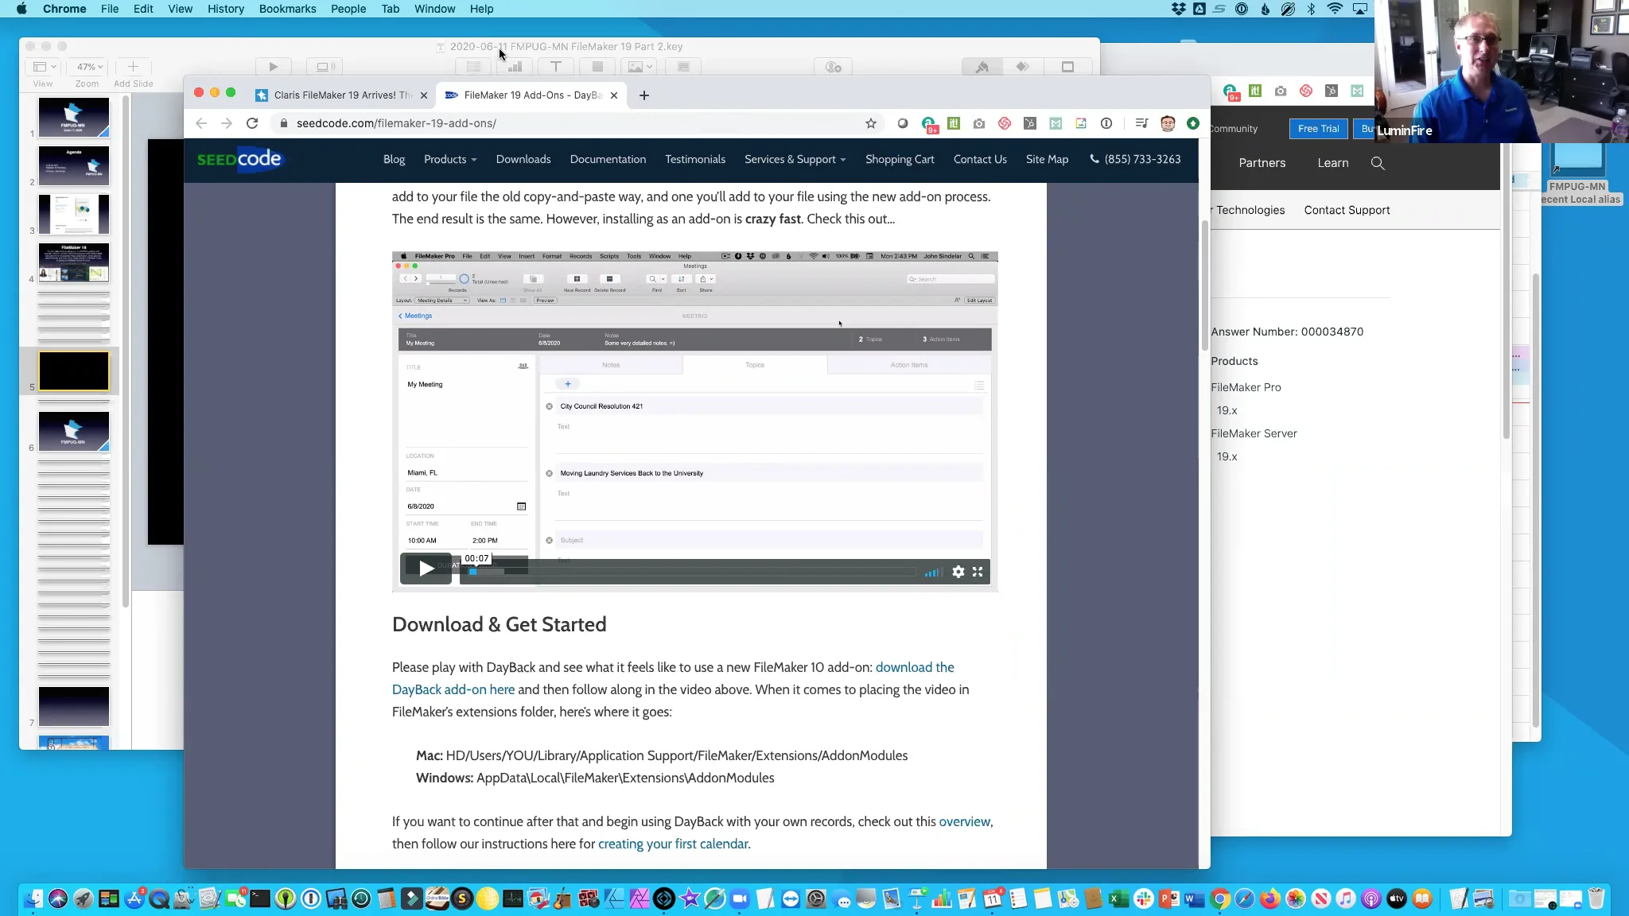Screen dimensions: 1629x916
Task: Expand the Products menu
Action: pos(450,160)
